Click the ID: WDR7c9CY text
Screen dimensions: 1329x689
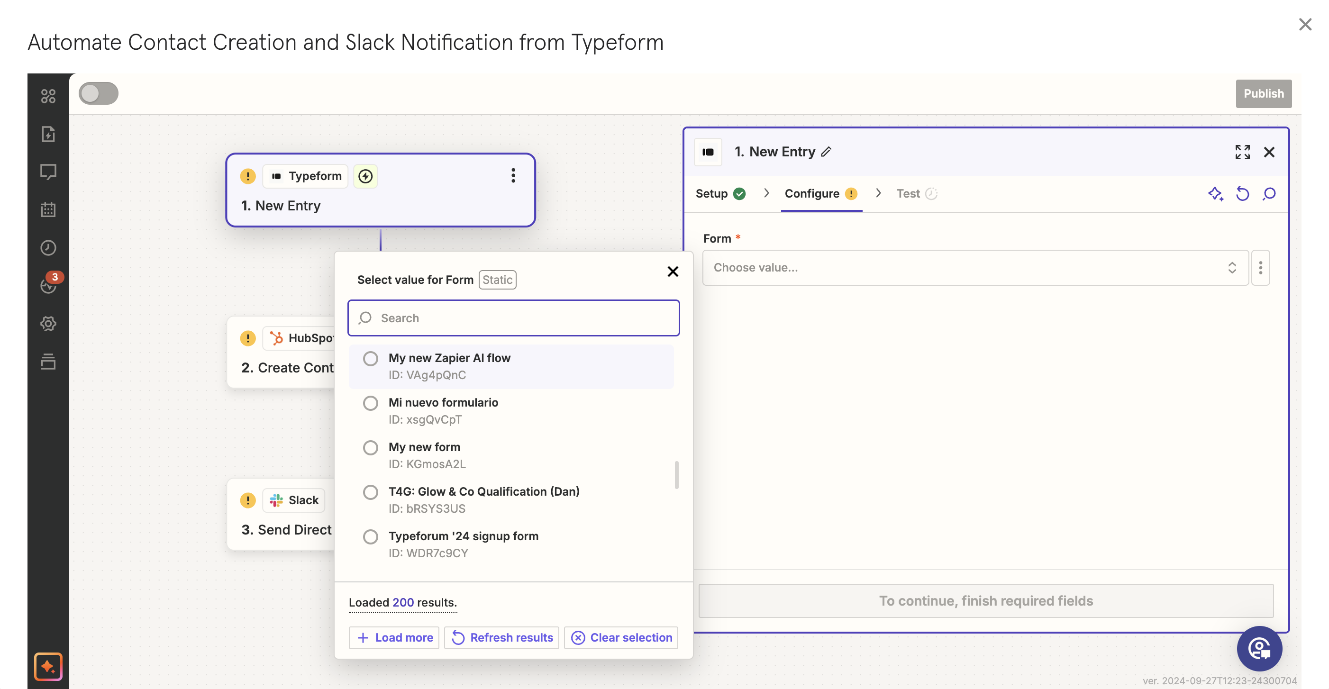428,553
